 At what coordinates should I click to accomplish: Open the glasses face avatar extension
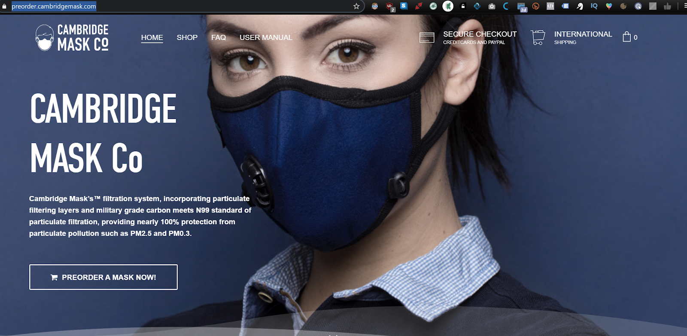click(x=375, y=6)
